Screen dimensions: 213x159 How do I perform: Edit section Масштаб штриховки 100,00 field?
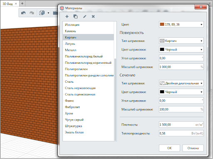tap(181, 109)
